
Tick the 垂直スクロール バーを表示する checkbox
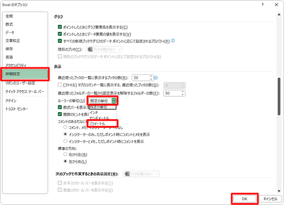tap(60, 190)
